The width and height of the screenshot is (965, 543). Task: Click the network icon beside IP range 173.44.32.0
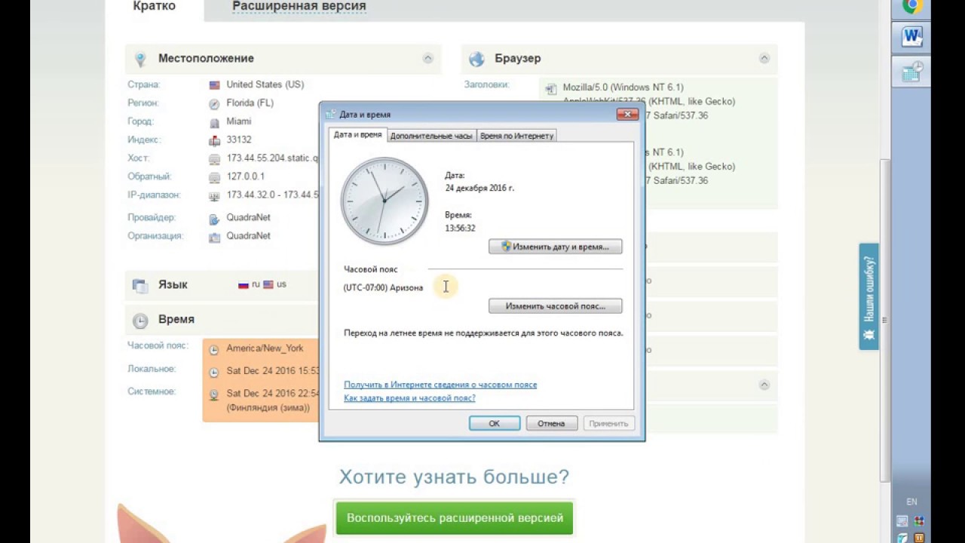(214, 195)
